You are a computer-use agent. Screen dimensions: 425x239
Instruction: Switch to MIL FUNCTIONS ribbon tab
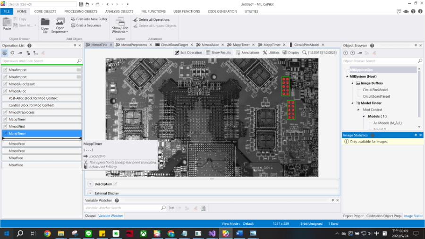[x=153, y=11]
